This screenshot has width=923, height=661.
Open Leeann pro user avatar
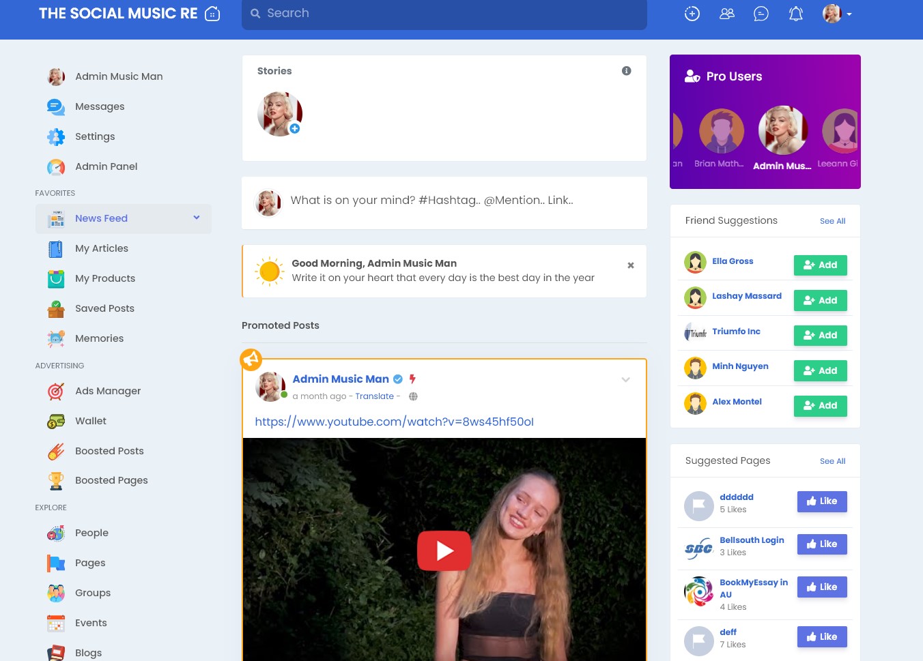(841, 131)
